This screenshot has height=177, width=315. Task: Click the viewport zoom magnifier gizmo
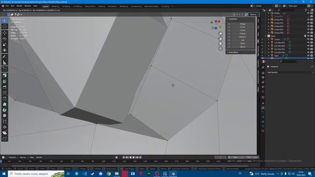[x=220, y=34]
